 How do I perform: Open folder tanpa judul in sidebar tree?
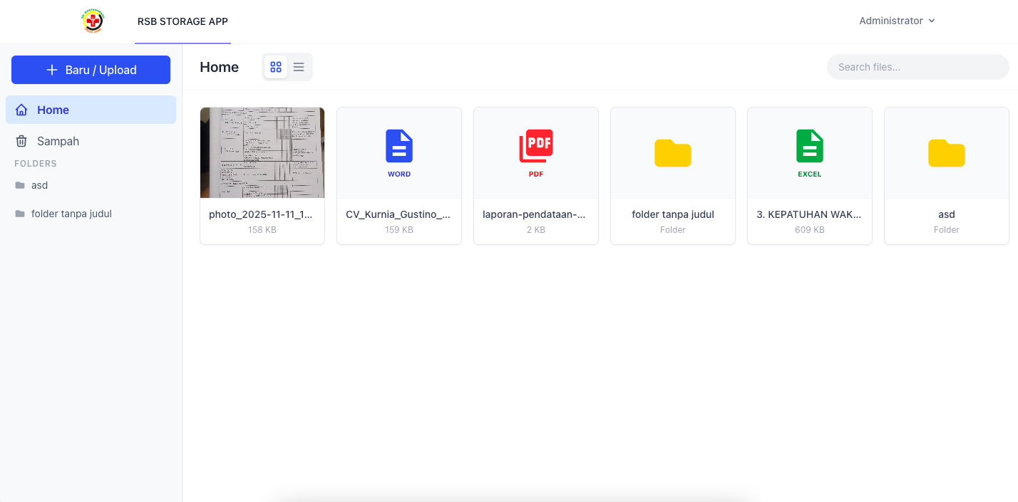pos(71,214)
